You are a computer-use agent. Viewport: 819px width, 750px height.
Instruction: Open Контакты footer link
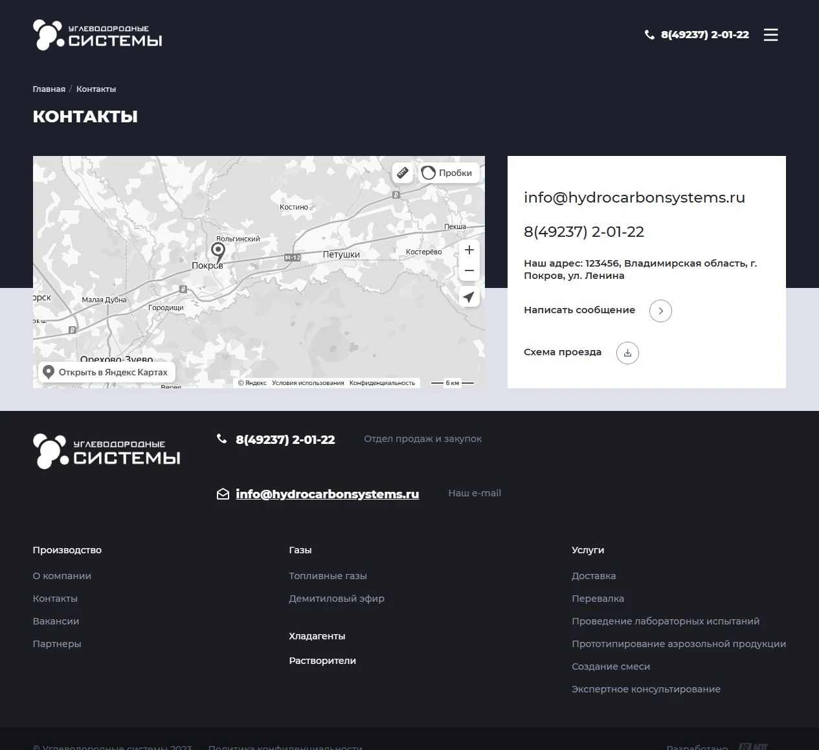[55, 599]
